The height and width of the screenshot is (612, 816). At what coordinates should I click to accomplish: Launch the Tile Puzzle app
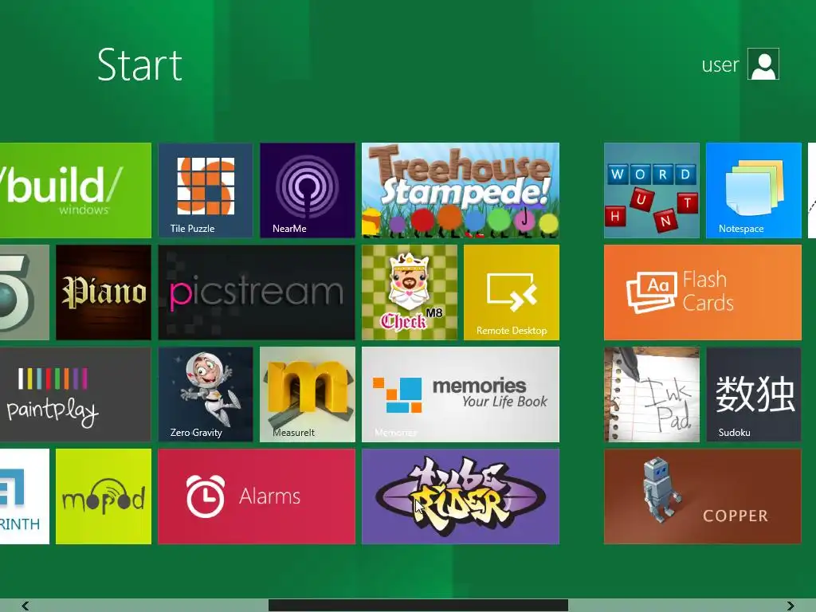click(x=206, y=190)
